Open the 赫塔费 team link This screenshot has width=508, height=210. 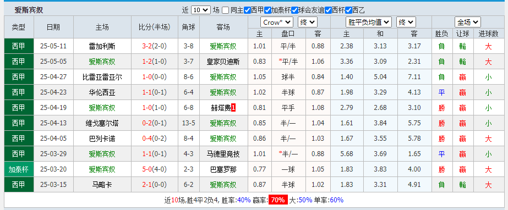point(220,108)
